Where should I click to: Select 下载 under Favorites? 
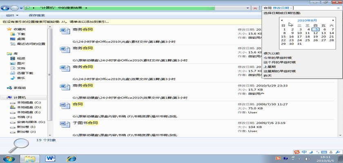tap(21, 34)
